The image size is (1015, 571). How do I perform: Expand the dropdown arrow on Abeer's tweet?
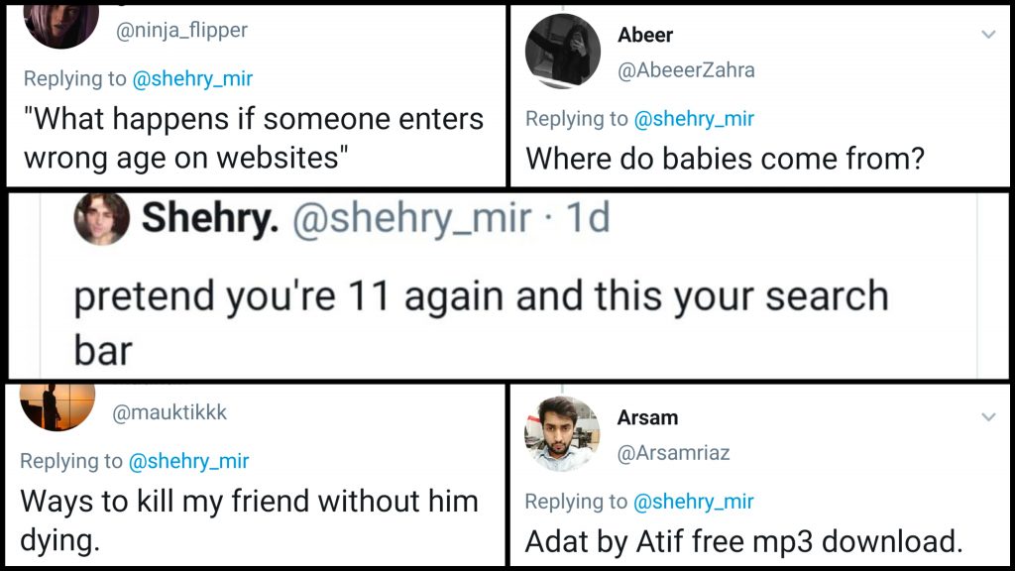pos(987,35)
